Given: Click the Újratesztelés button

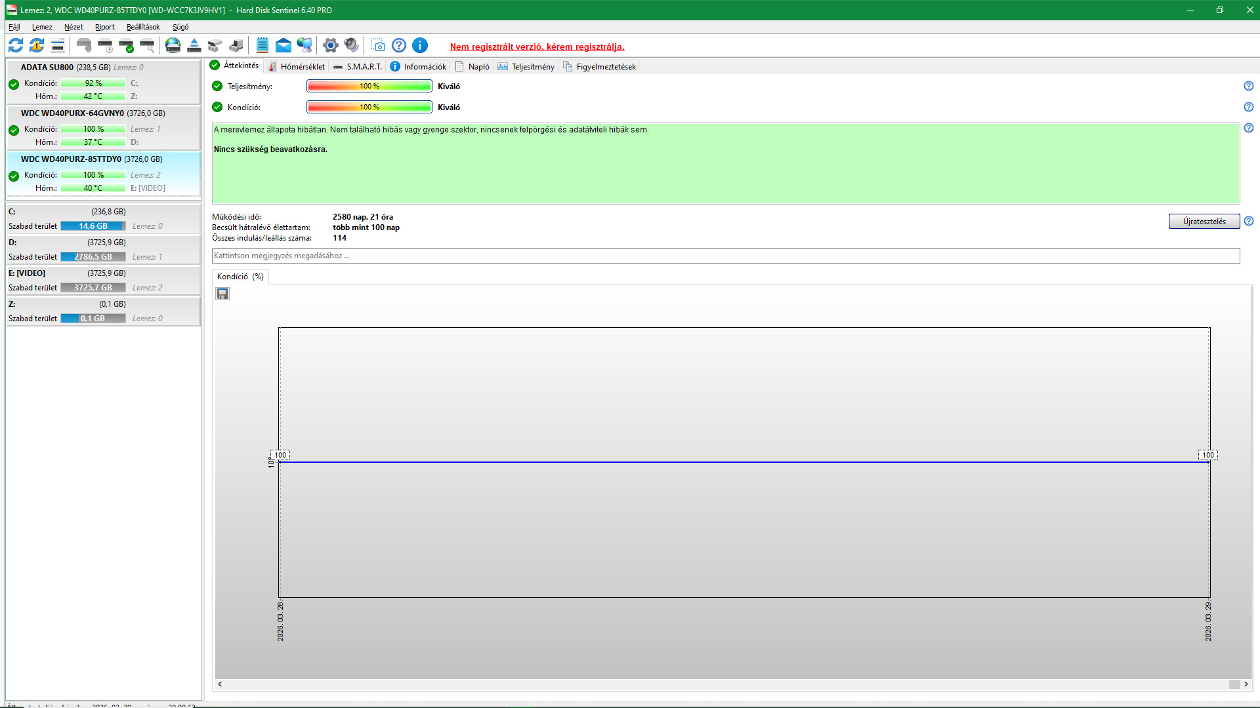Looking at the screenshot, I should pos(1204,222).
